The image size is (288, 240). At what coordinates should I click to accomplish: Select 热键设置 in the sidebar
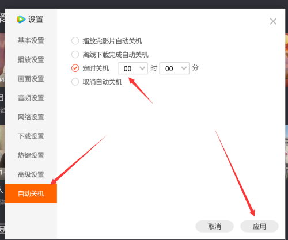click(31, 155)
